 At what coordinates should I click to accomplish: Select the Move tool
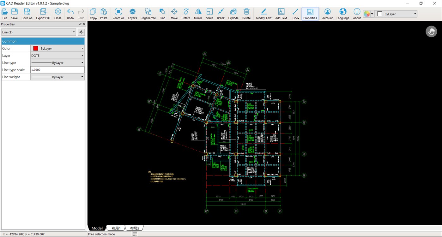point(174,14)
